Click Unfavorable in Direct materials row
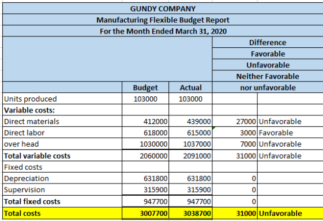The width and height of the screenshot is (323, 221). click(x=280, y=122)
